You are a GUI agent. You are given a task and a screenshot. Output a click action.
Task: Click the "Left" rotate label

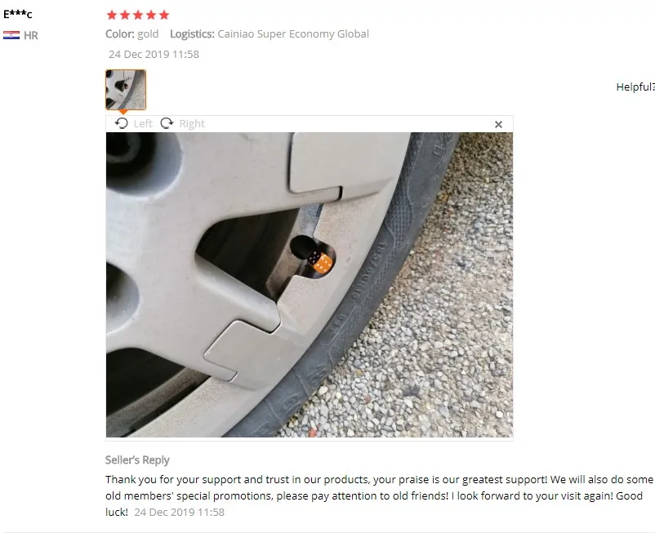click(x=143, y=123)
